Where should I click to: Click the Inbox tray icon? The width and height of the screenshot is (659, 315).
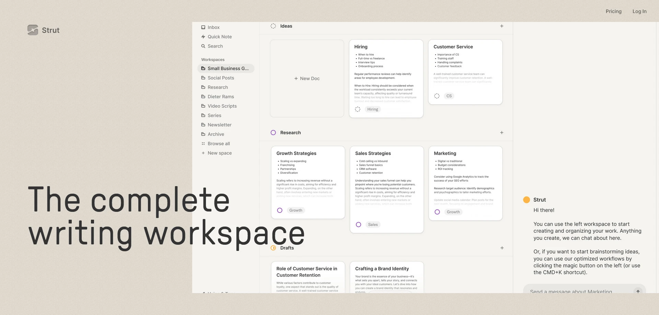pyautogui.click(x=203, y=27)
